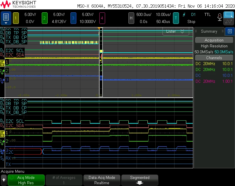
Task: Open the Channels section header
Action: 214,58
